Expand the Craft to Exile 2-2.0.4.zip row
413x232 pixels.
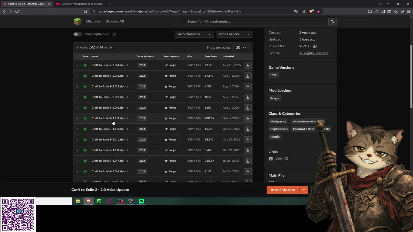point(77,65)
